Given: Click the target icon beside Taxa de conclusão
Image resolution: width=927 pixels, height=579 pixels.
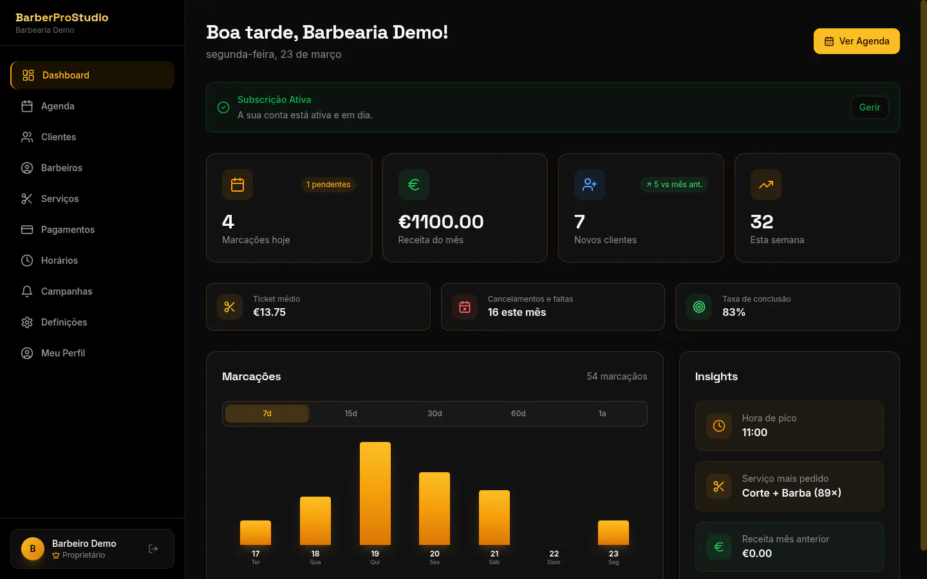Looking at the screenshot, I should [x=699, y=307].
